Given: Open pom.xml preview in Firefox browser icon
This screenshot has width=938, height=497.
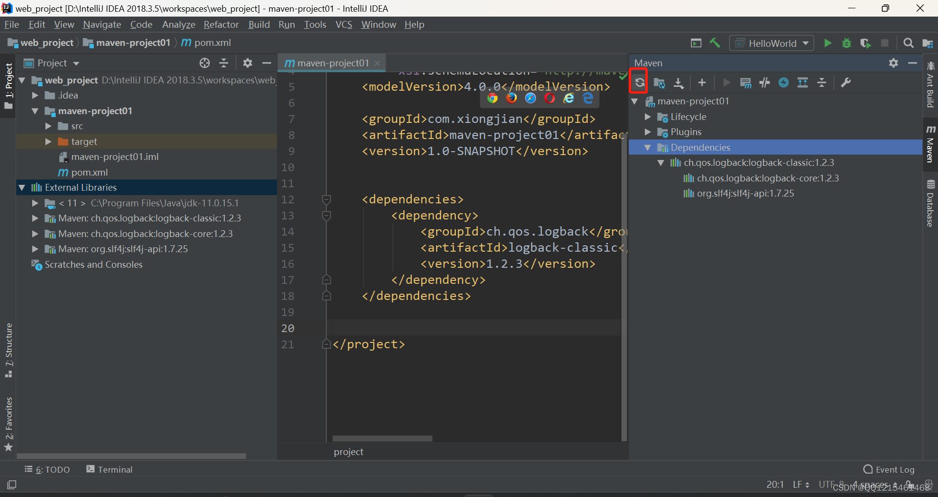Looking at the screenshot, I should tap(512, 99).
